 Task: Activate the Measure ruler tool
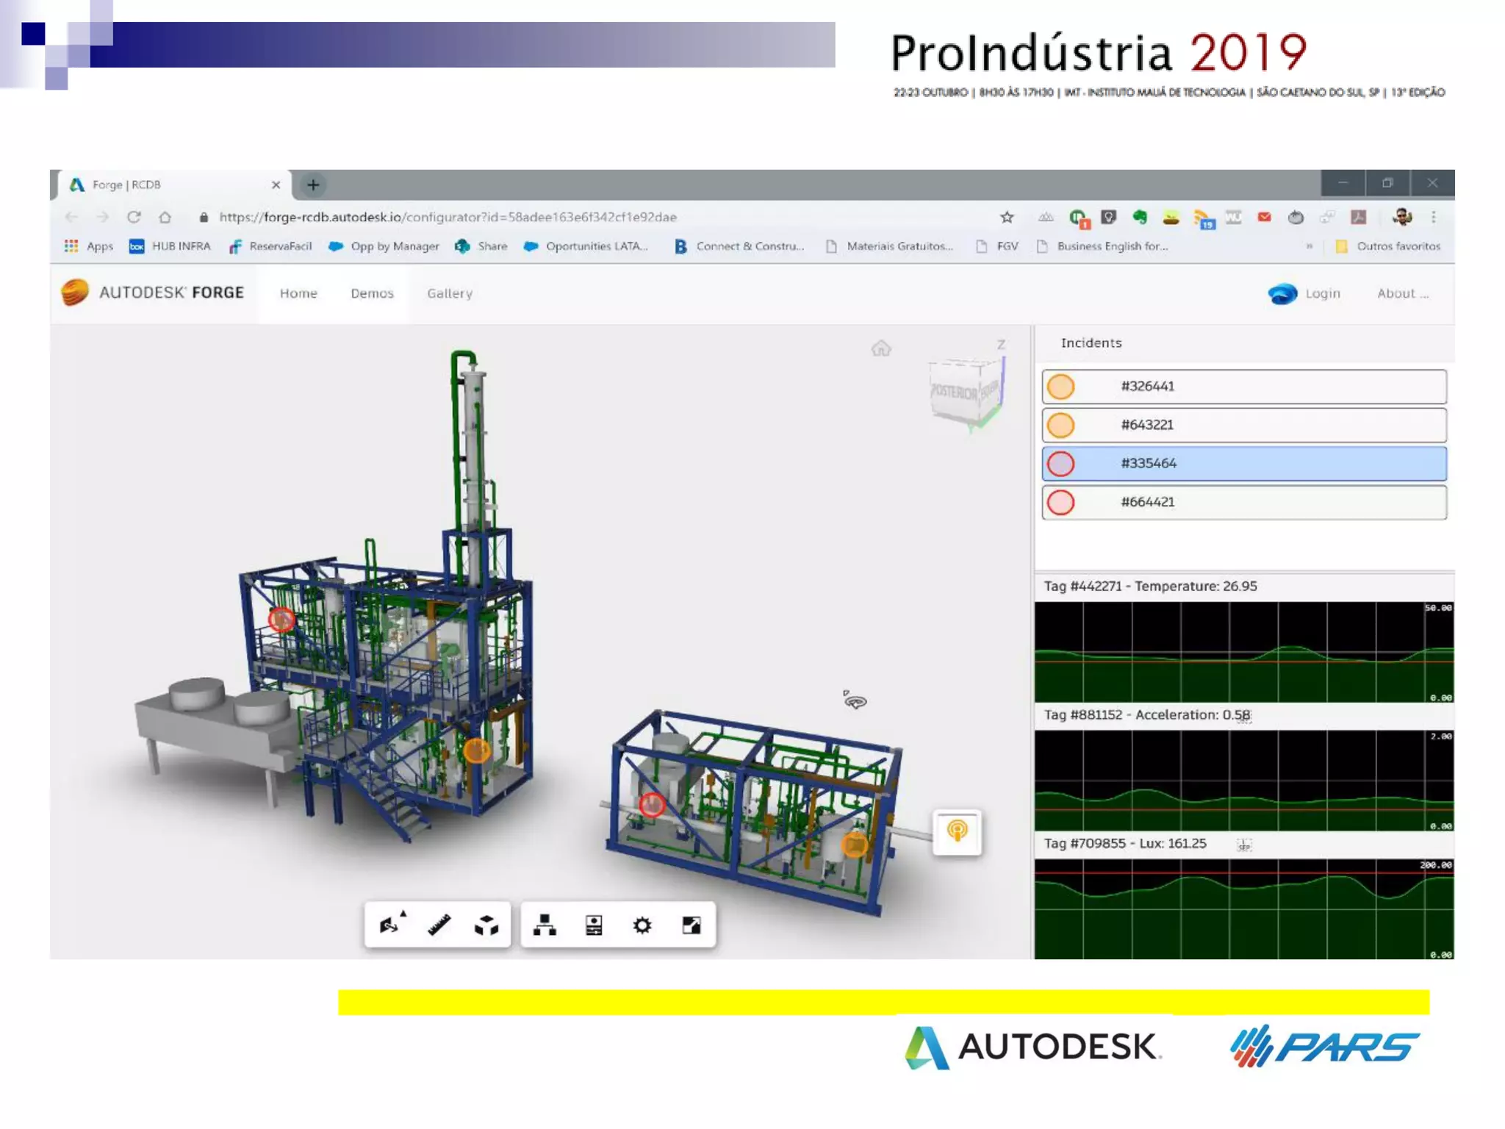pos(439,925)
